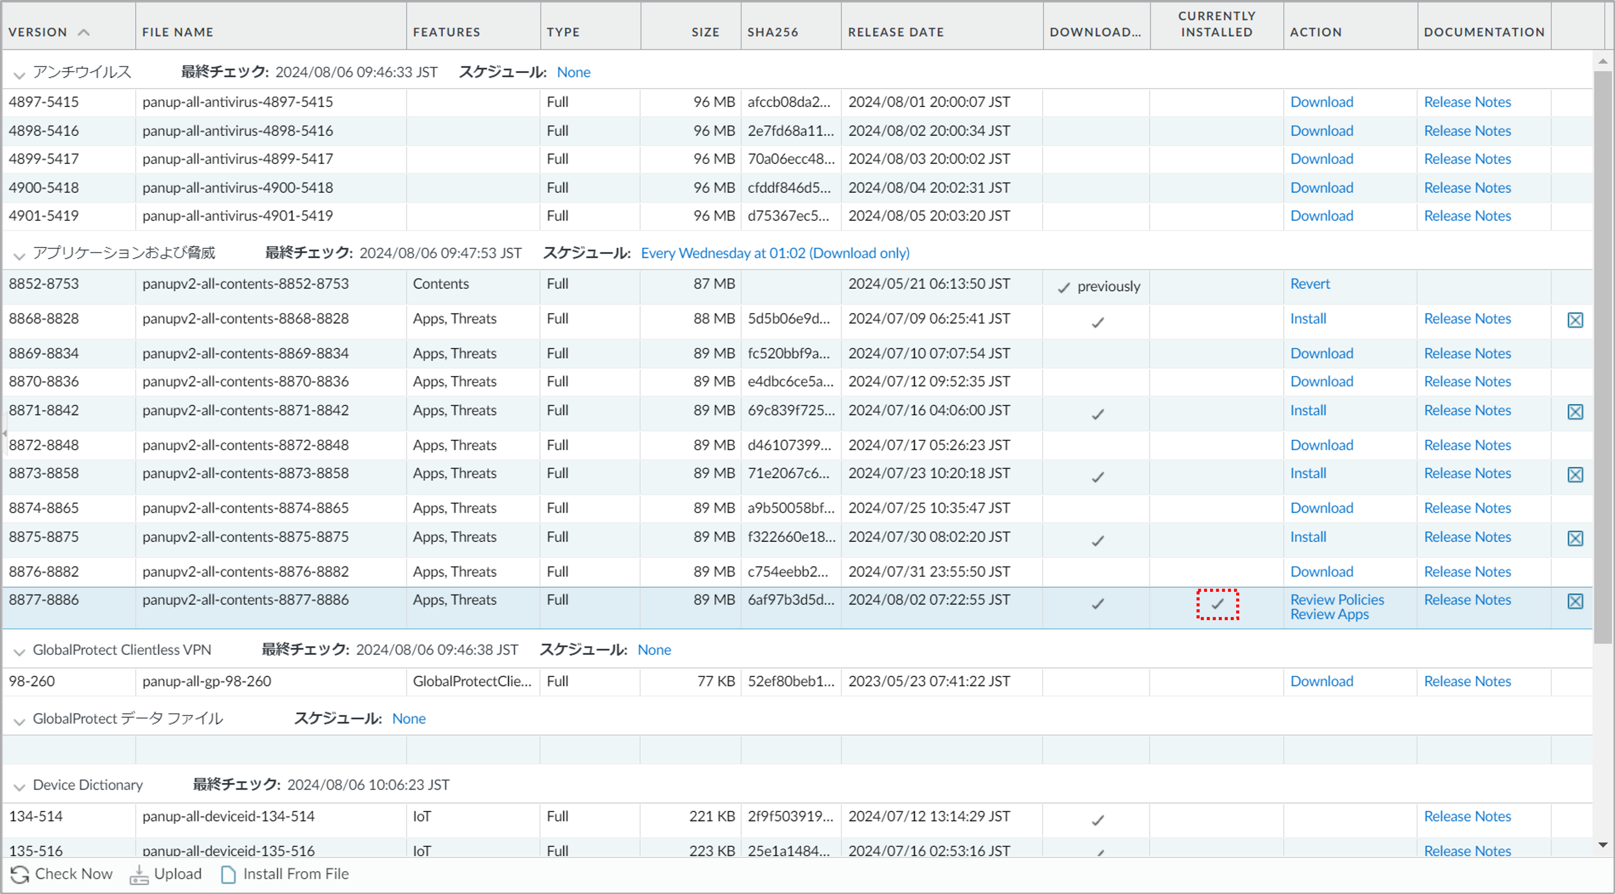Delete downloaded content 8875-8875 via X icon

1575,538
